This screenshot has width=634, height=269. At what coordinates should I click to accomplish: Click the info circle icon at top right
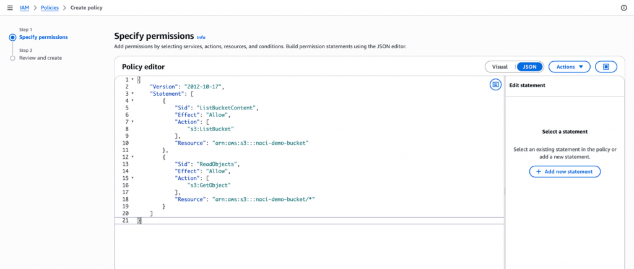point(624,7)
